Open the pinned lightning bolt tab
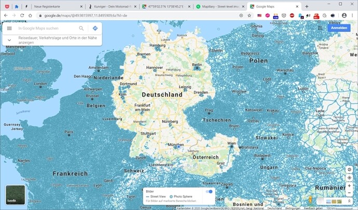The image size is (358, 210). 26,7
